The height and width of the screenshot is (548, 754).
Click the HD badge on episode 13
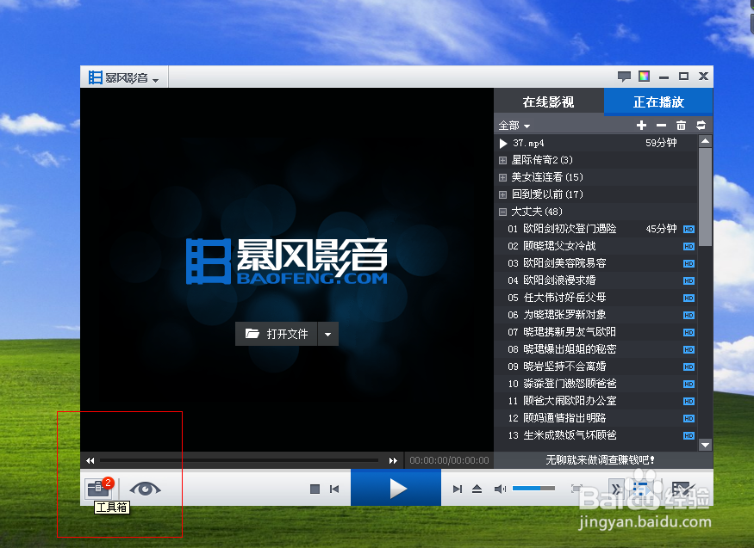[x=689, y=435]
